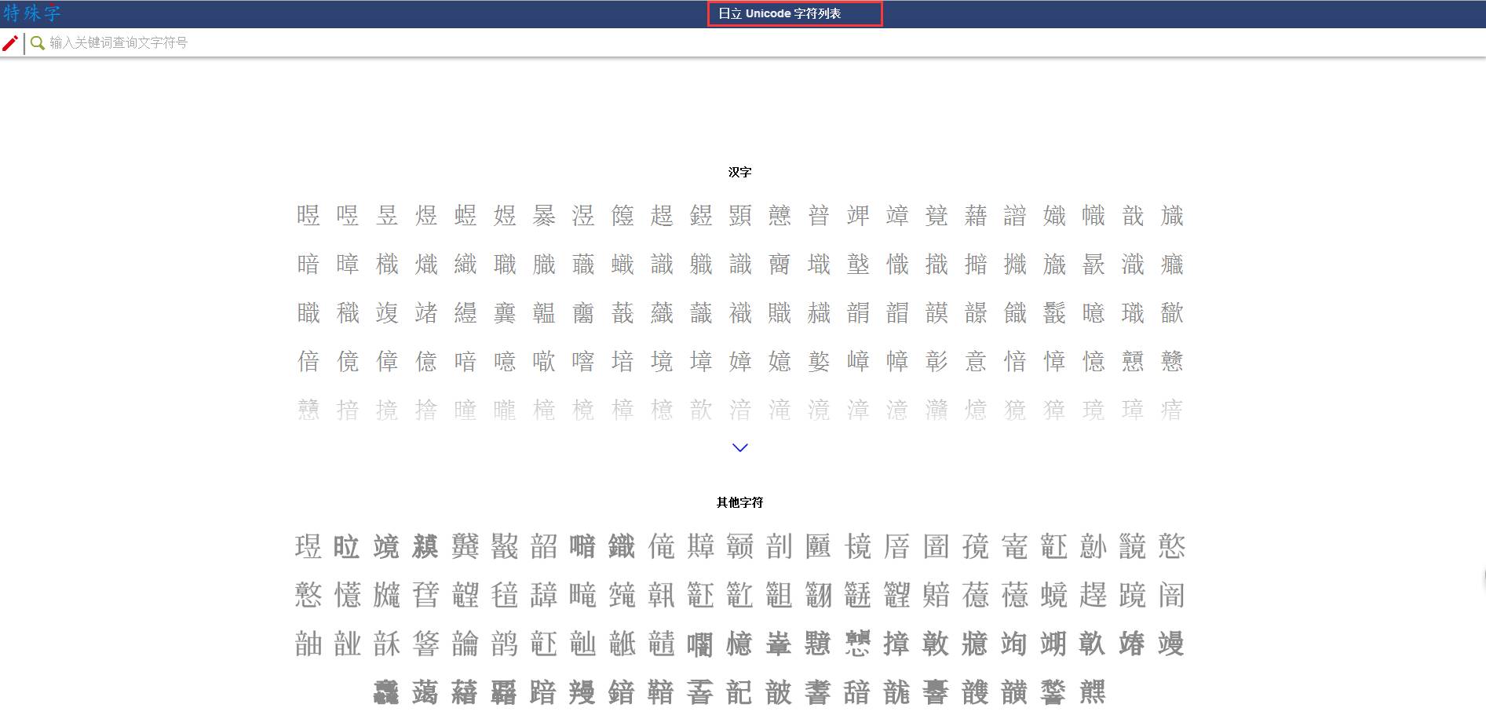Image resolution: width=1486 pixels, height=715 pixels.
Task: Select the character 诸 in the 汉字 section
Action: (426, 313)
